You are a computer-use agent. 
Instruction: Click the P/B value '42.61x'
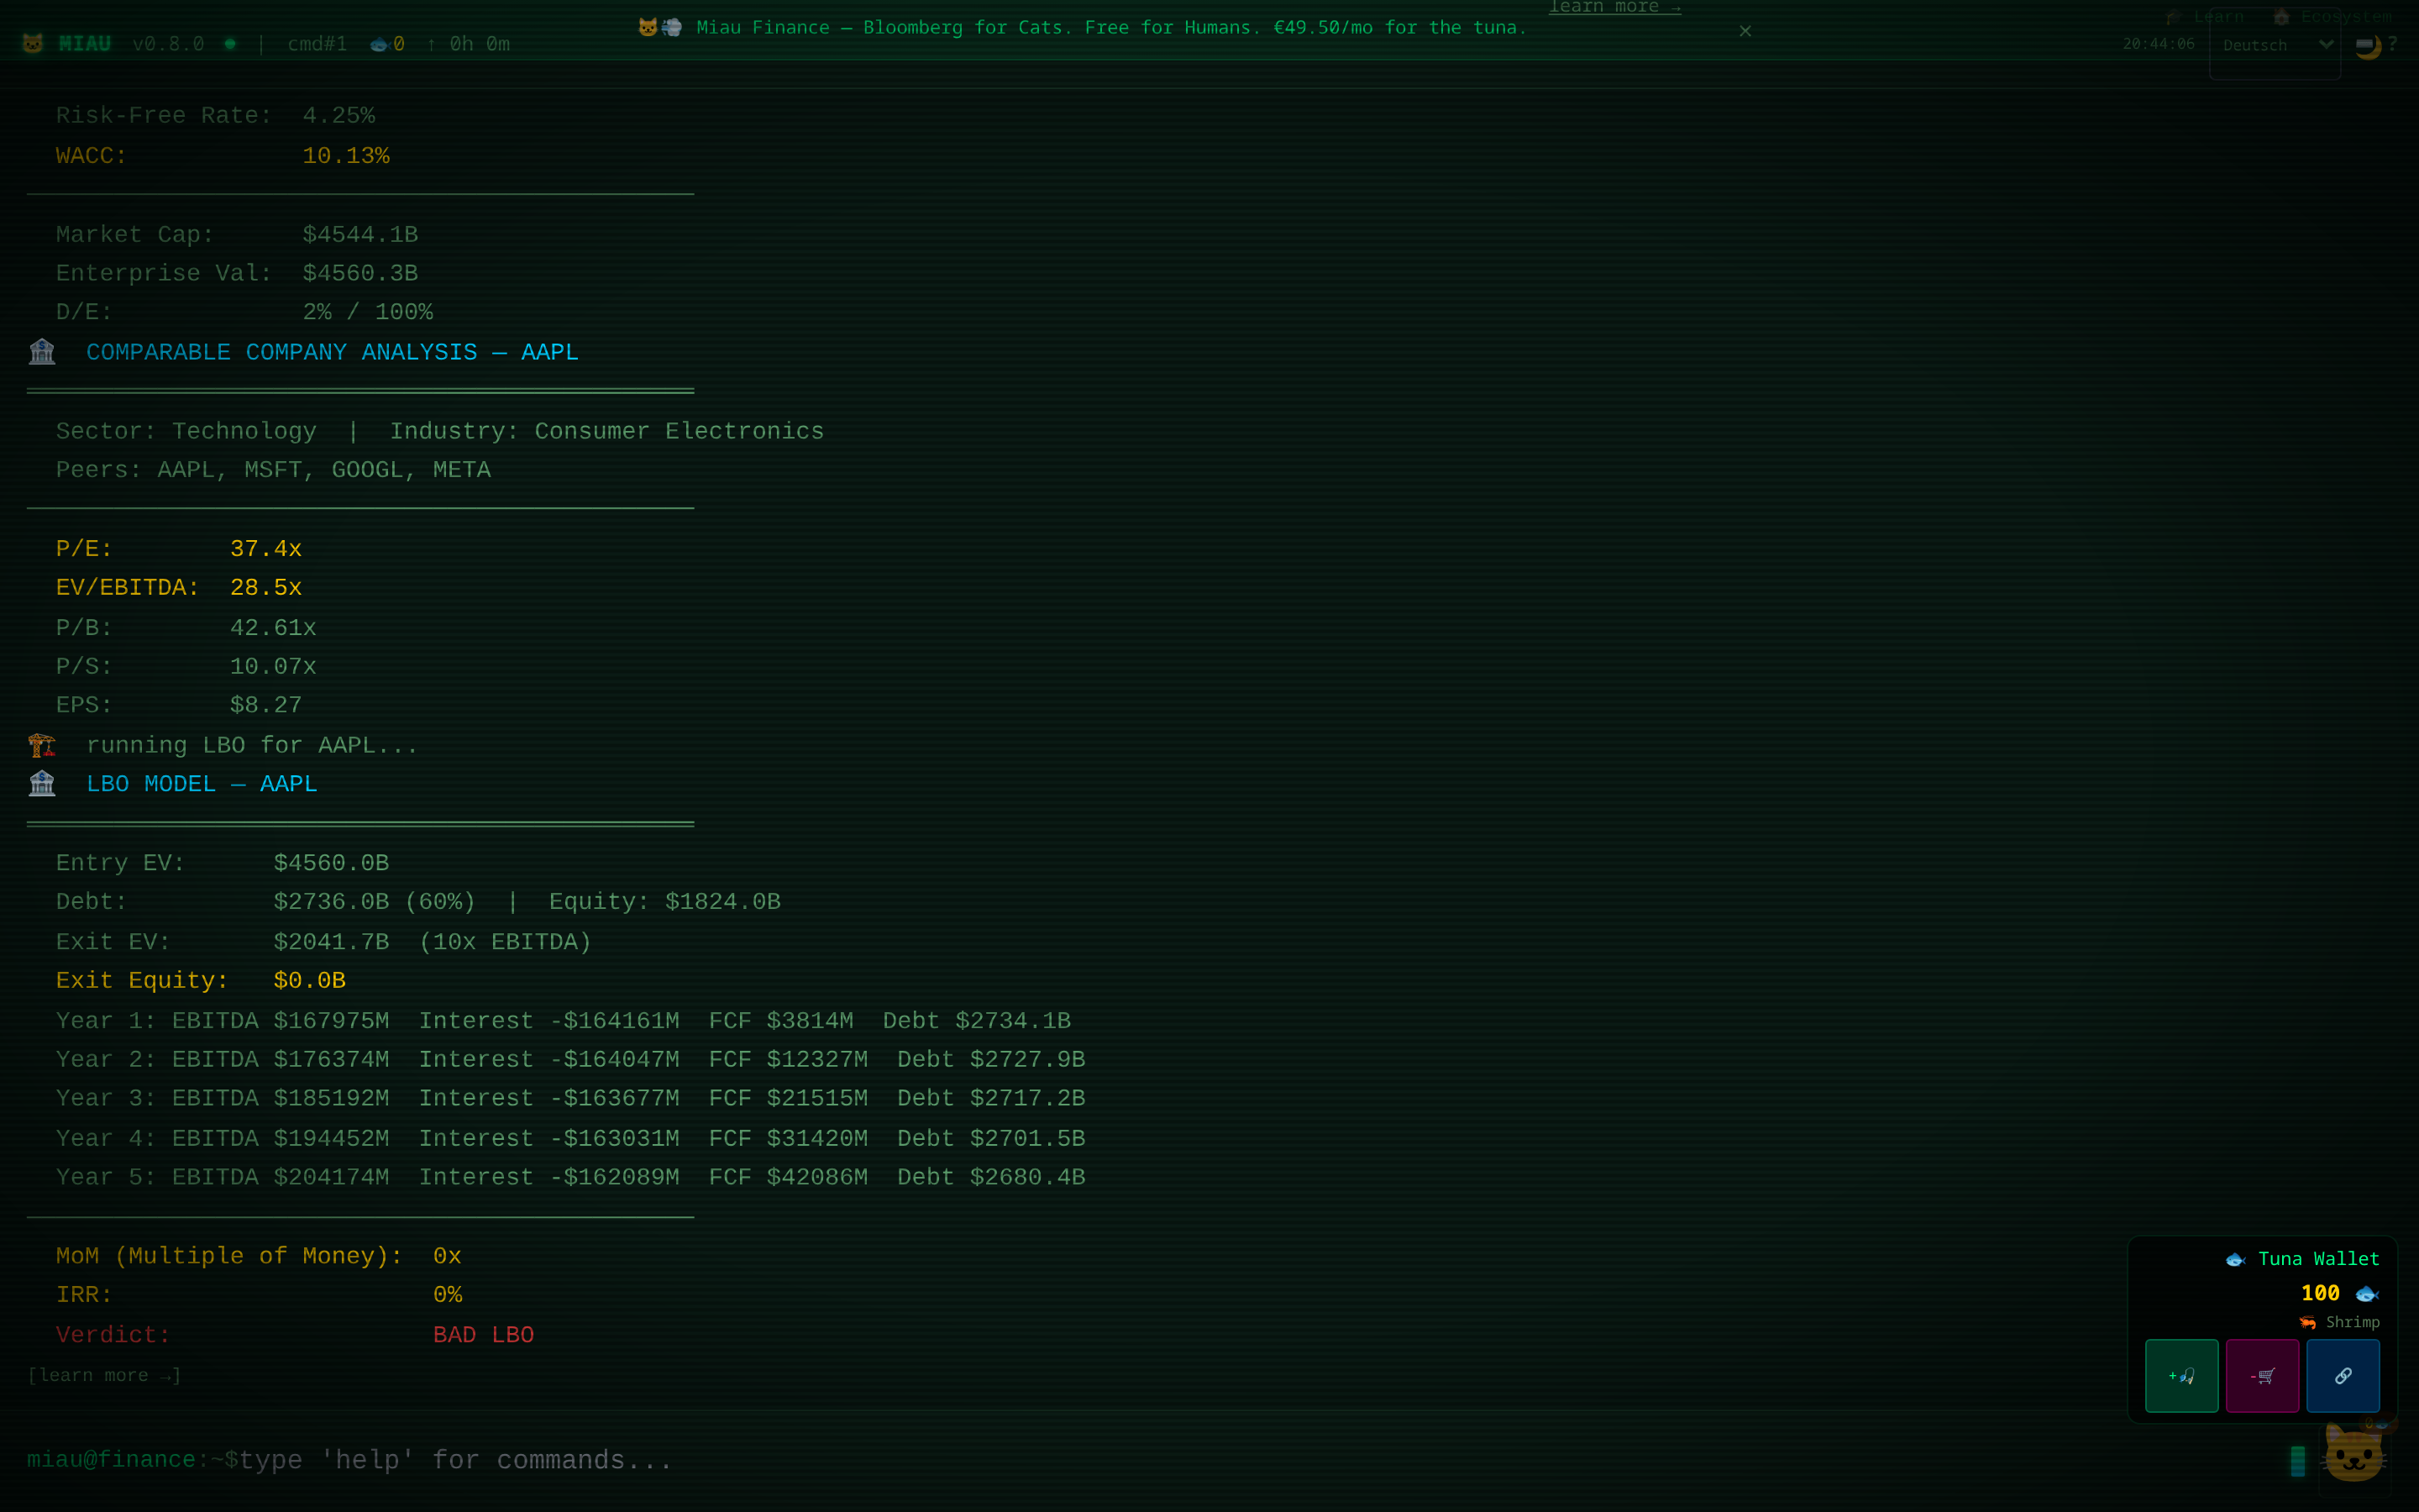tap(273, 628)
